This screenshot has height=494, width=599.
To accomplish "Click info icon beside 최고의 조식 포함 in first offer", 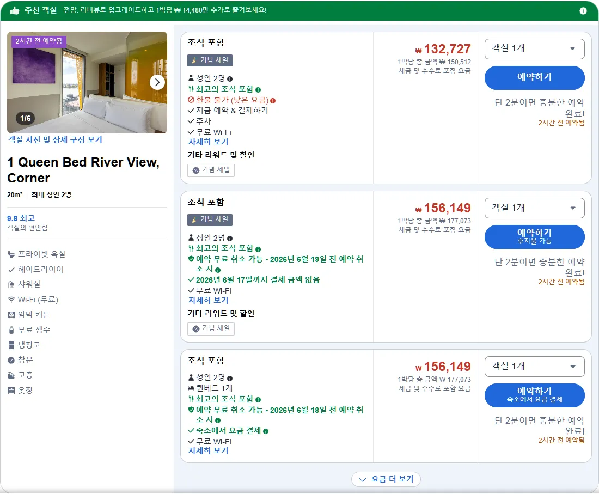I will [258, 90].
